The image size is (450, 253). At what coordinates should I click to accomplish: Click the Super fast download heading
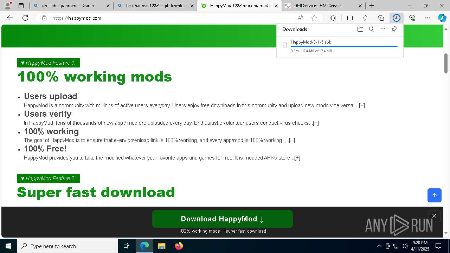96,192
